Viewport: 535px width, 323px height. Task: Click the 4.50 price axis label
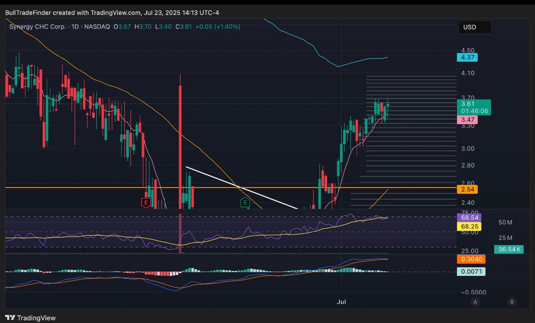coord(467,50)
